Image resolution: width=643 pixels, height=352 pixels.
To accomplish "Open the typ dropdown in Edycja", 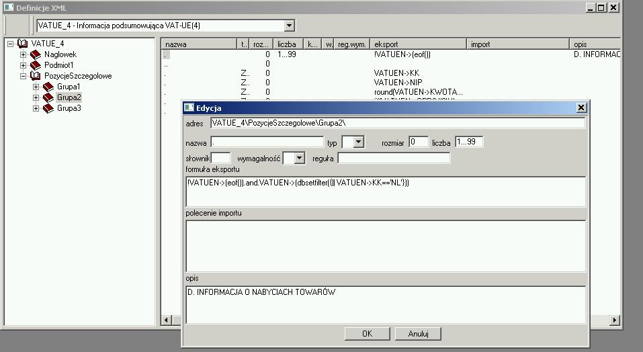I will 358,142.
